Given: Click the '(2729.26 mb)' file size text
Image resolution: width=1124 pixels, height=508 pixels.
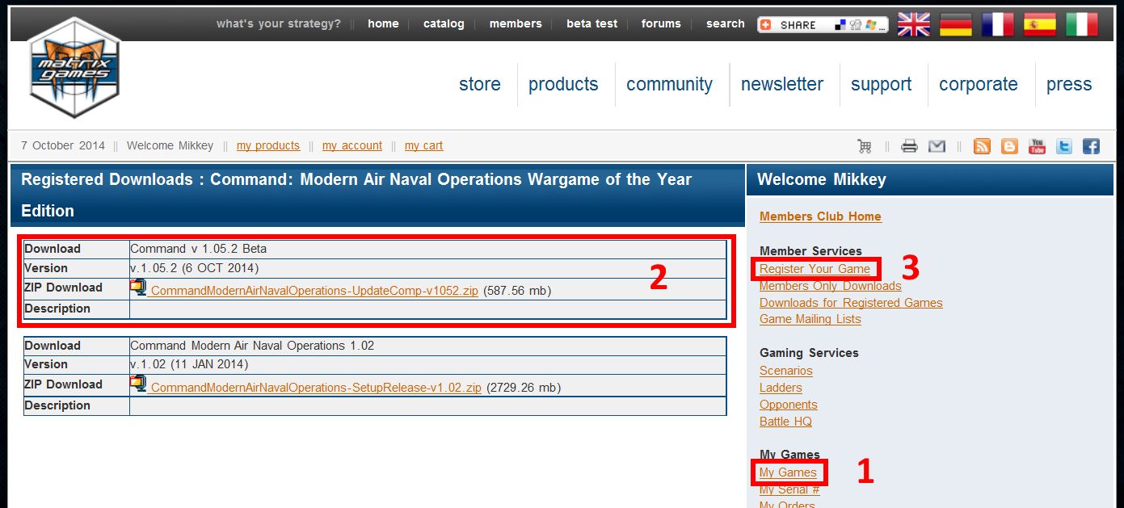Looking at the screenshot, I should (x=524, y=388).
